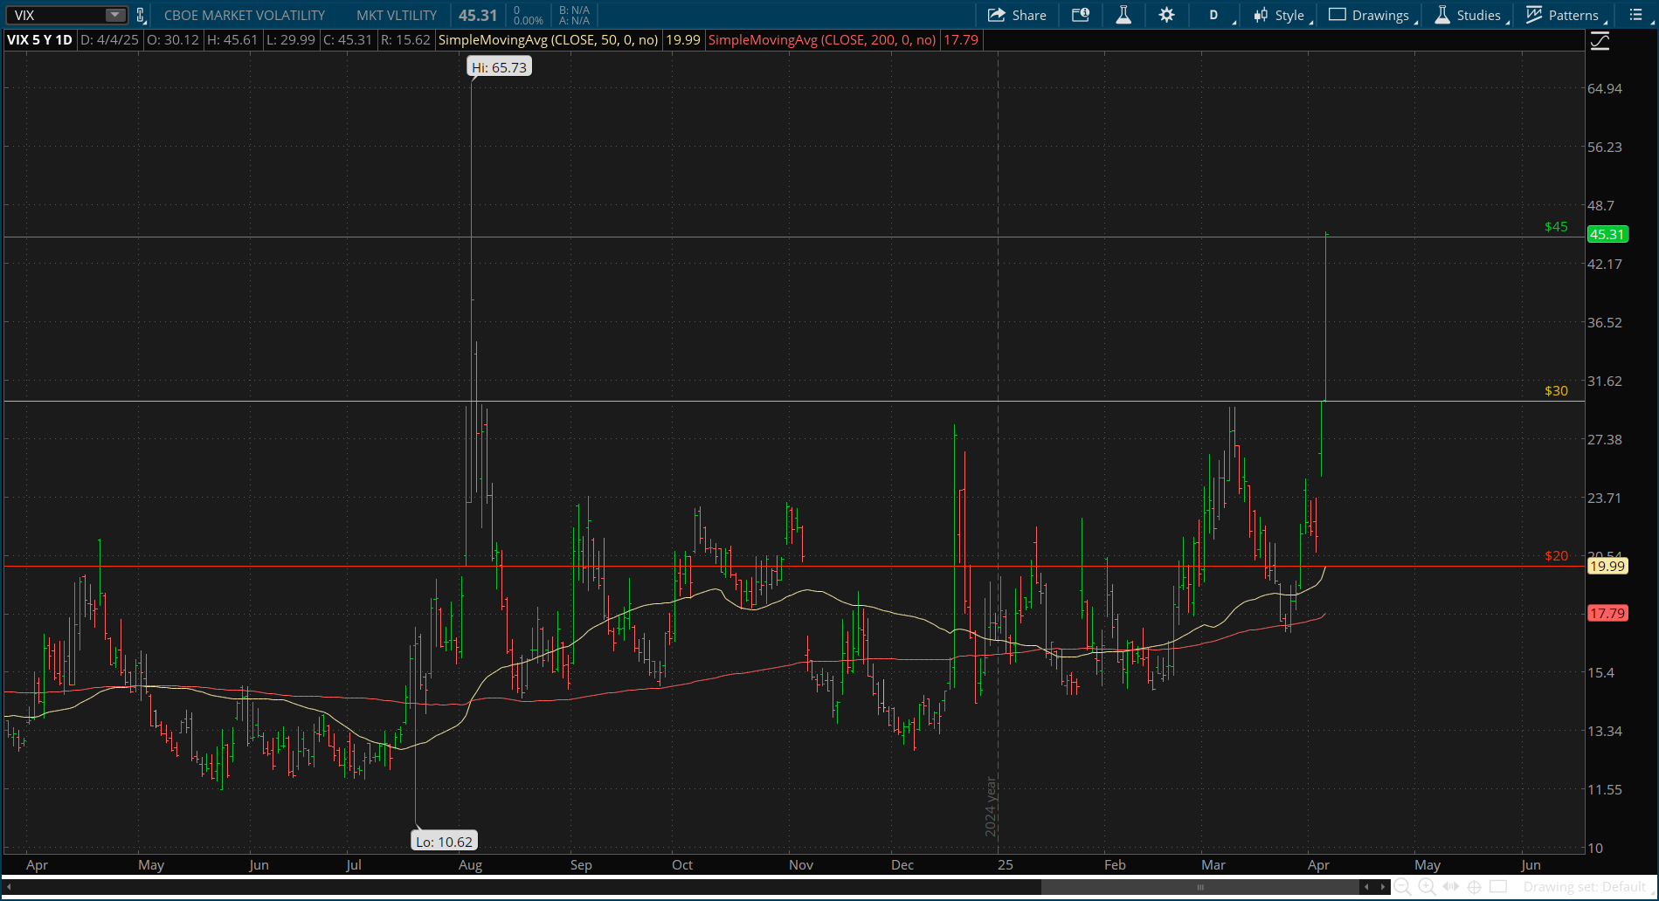Open the list menu icon at toolbar end

click(x=1636, y=15)
